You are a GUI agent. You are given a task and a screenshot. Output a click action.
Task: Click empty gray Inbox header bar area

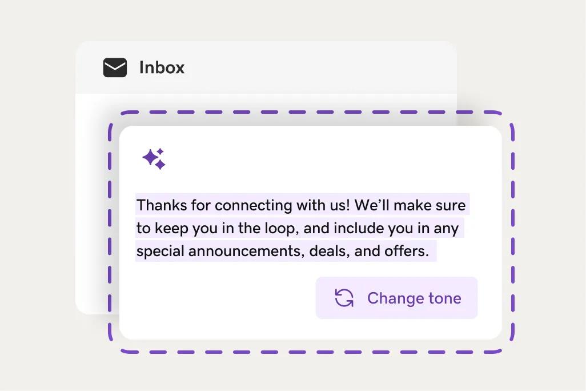pos(318,67)
